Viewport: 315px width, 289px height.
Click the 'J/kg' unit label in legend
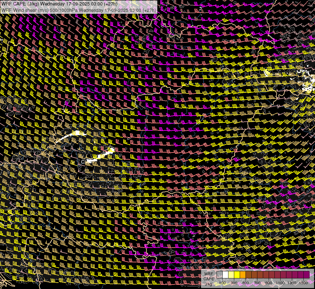pyautogui.click(x=208, y=284)
